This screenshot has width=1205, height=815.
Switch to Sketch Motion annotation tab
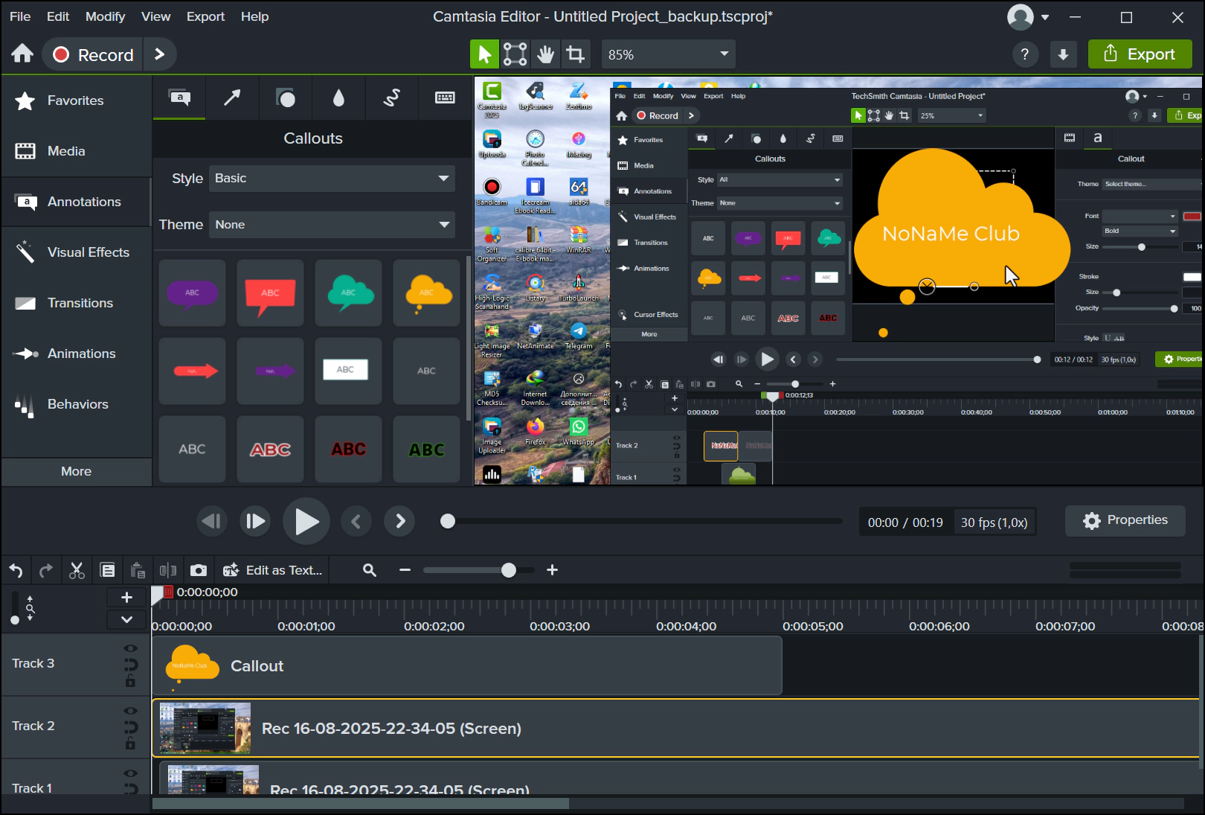point(391,98)
